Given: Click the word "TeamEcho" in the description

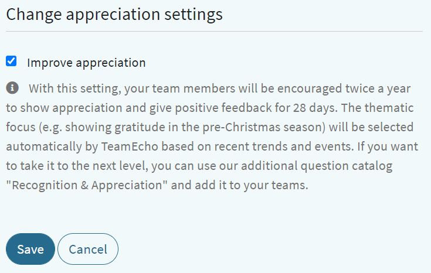Looking at the screenshot, I should coord(130,146).
